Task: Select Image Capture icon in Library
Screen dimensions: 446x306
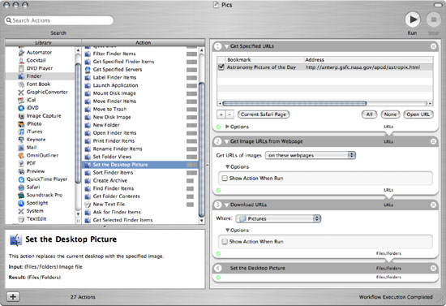Action: coord(21,116)
